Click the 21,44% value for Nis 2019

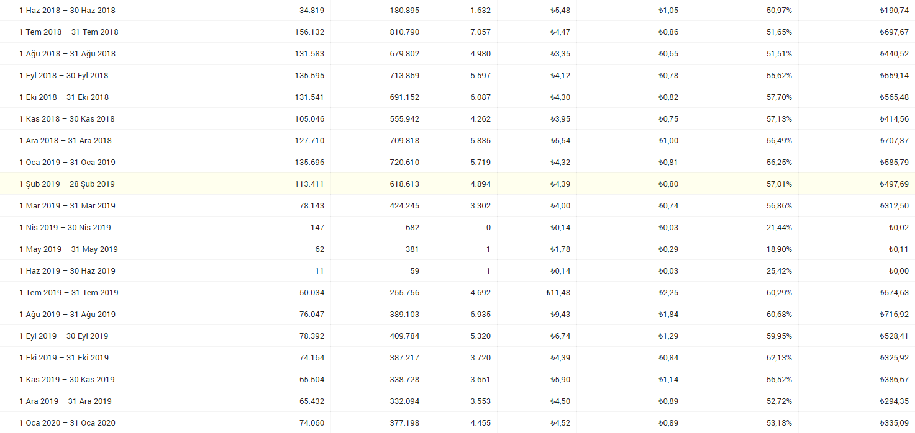click(x=779, y=228)
